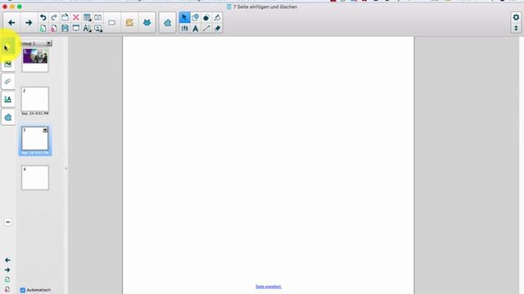Toggle the Automatisch auto-hide checkbox
Screen dimensions: 524x294
click(x=23, y=290)
